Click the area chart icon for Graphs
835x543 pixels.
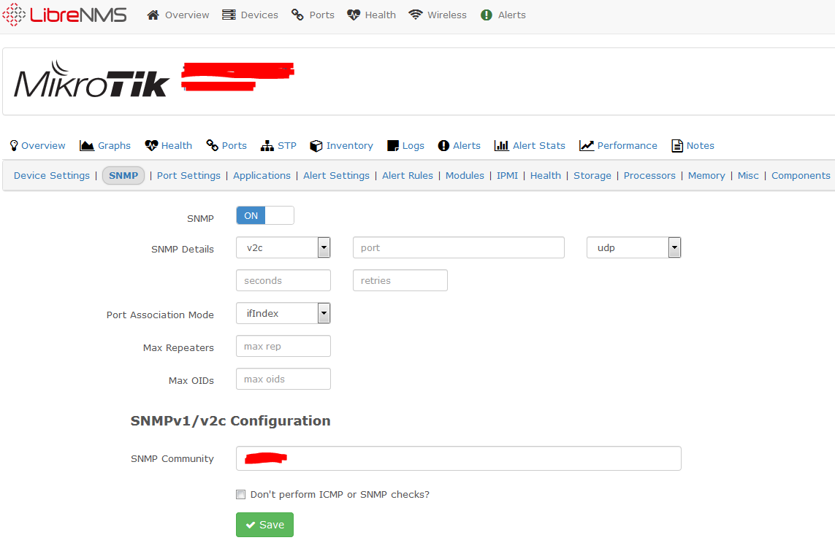87,146
